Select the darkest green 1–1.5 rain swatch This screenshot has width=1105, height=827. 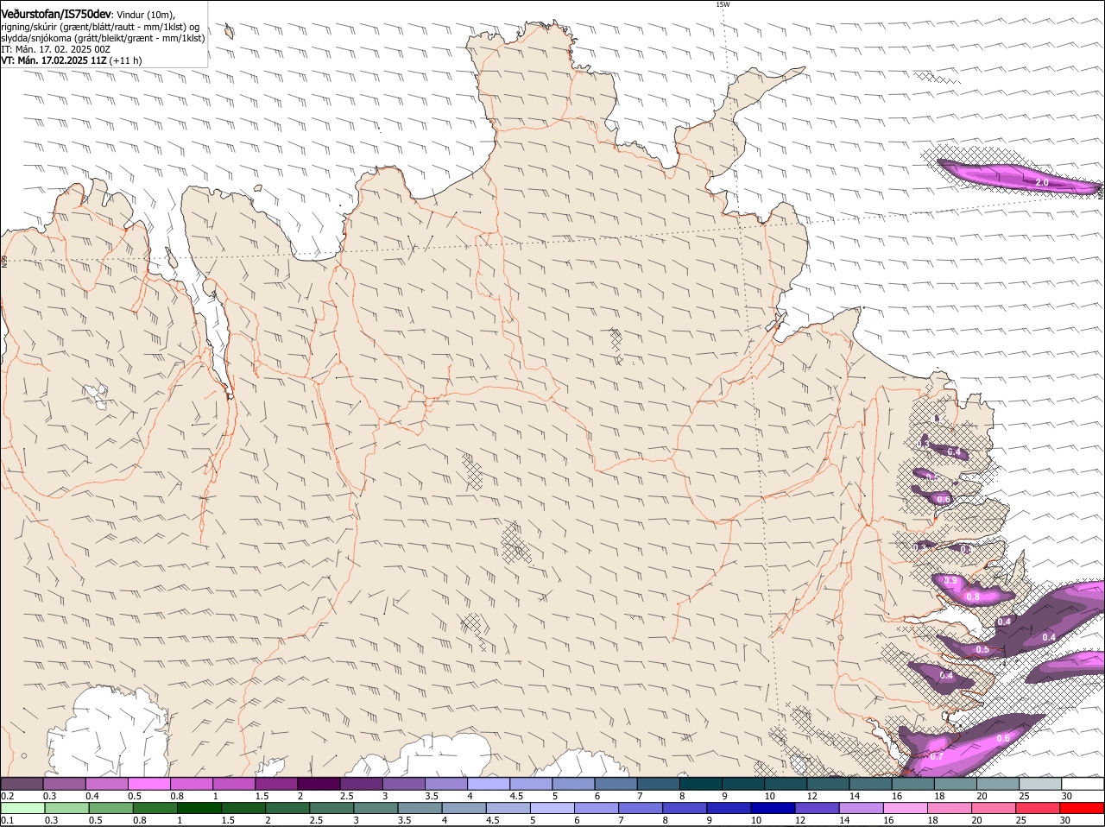[199, 808]
